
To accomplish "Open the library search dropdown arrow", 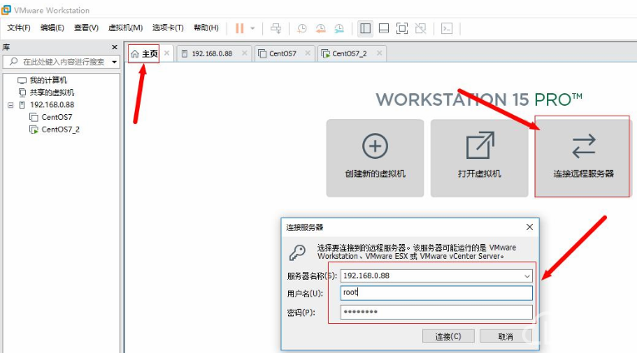I will (x=115, y=62).
